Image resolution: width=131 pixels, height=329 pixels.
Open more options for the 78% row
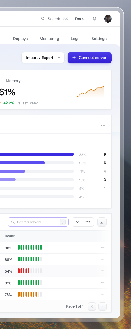[102, 294]
